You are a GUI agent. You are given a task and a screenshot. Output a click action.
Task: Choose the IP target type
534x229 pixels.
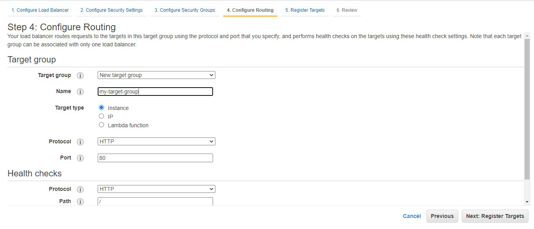click(x=101, y=116)
